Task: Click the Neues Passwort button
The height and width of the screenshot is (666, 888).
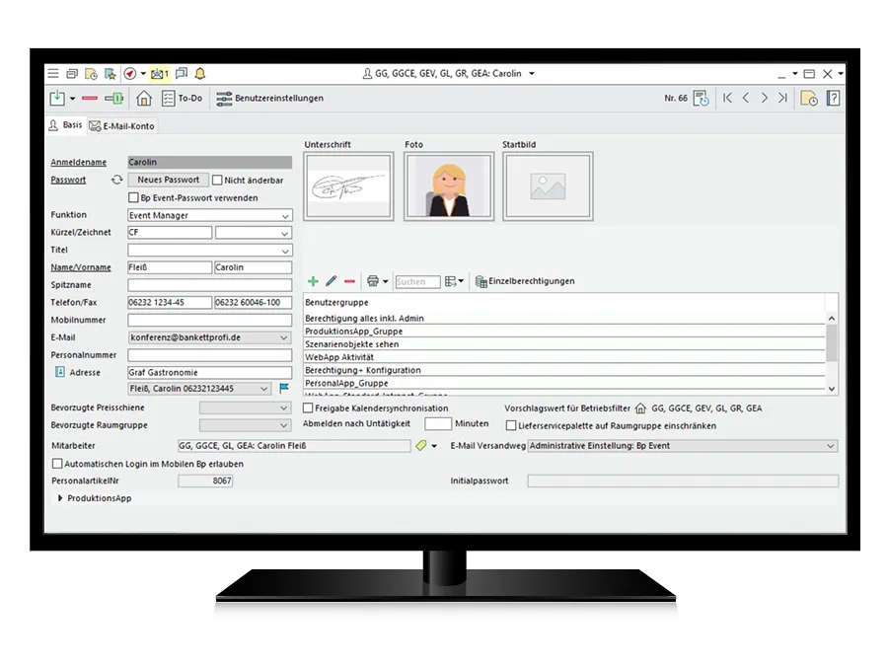Action: [168, 180]
